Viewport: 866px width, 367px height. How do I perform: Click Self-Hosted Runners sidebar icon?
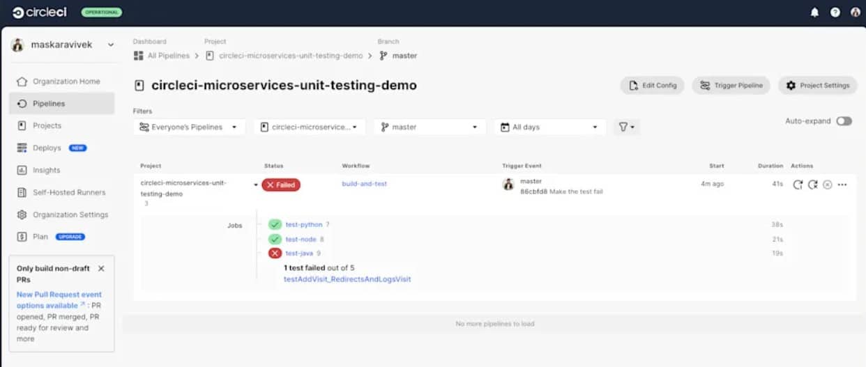coord(22,193)
